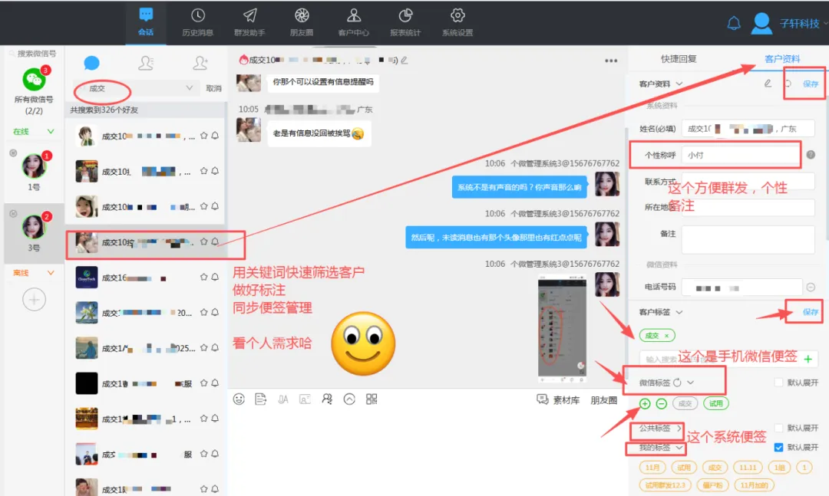
Task: Toggle bell on the 成交16 contact row
Action: tap(215, 277)
